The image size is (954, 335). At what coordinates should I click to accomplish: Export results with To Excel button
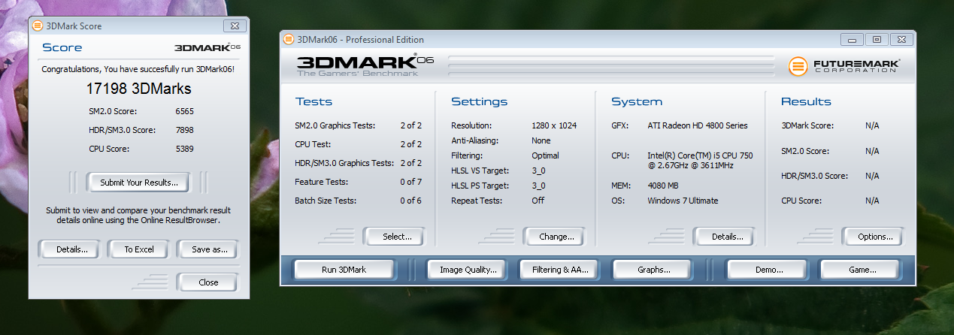(x=139, y=249)
